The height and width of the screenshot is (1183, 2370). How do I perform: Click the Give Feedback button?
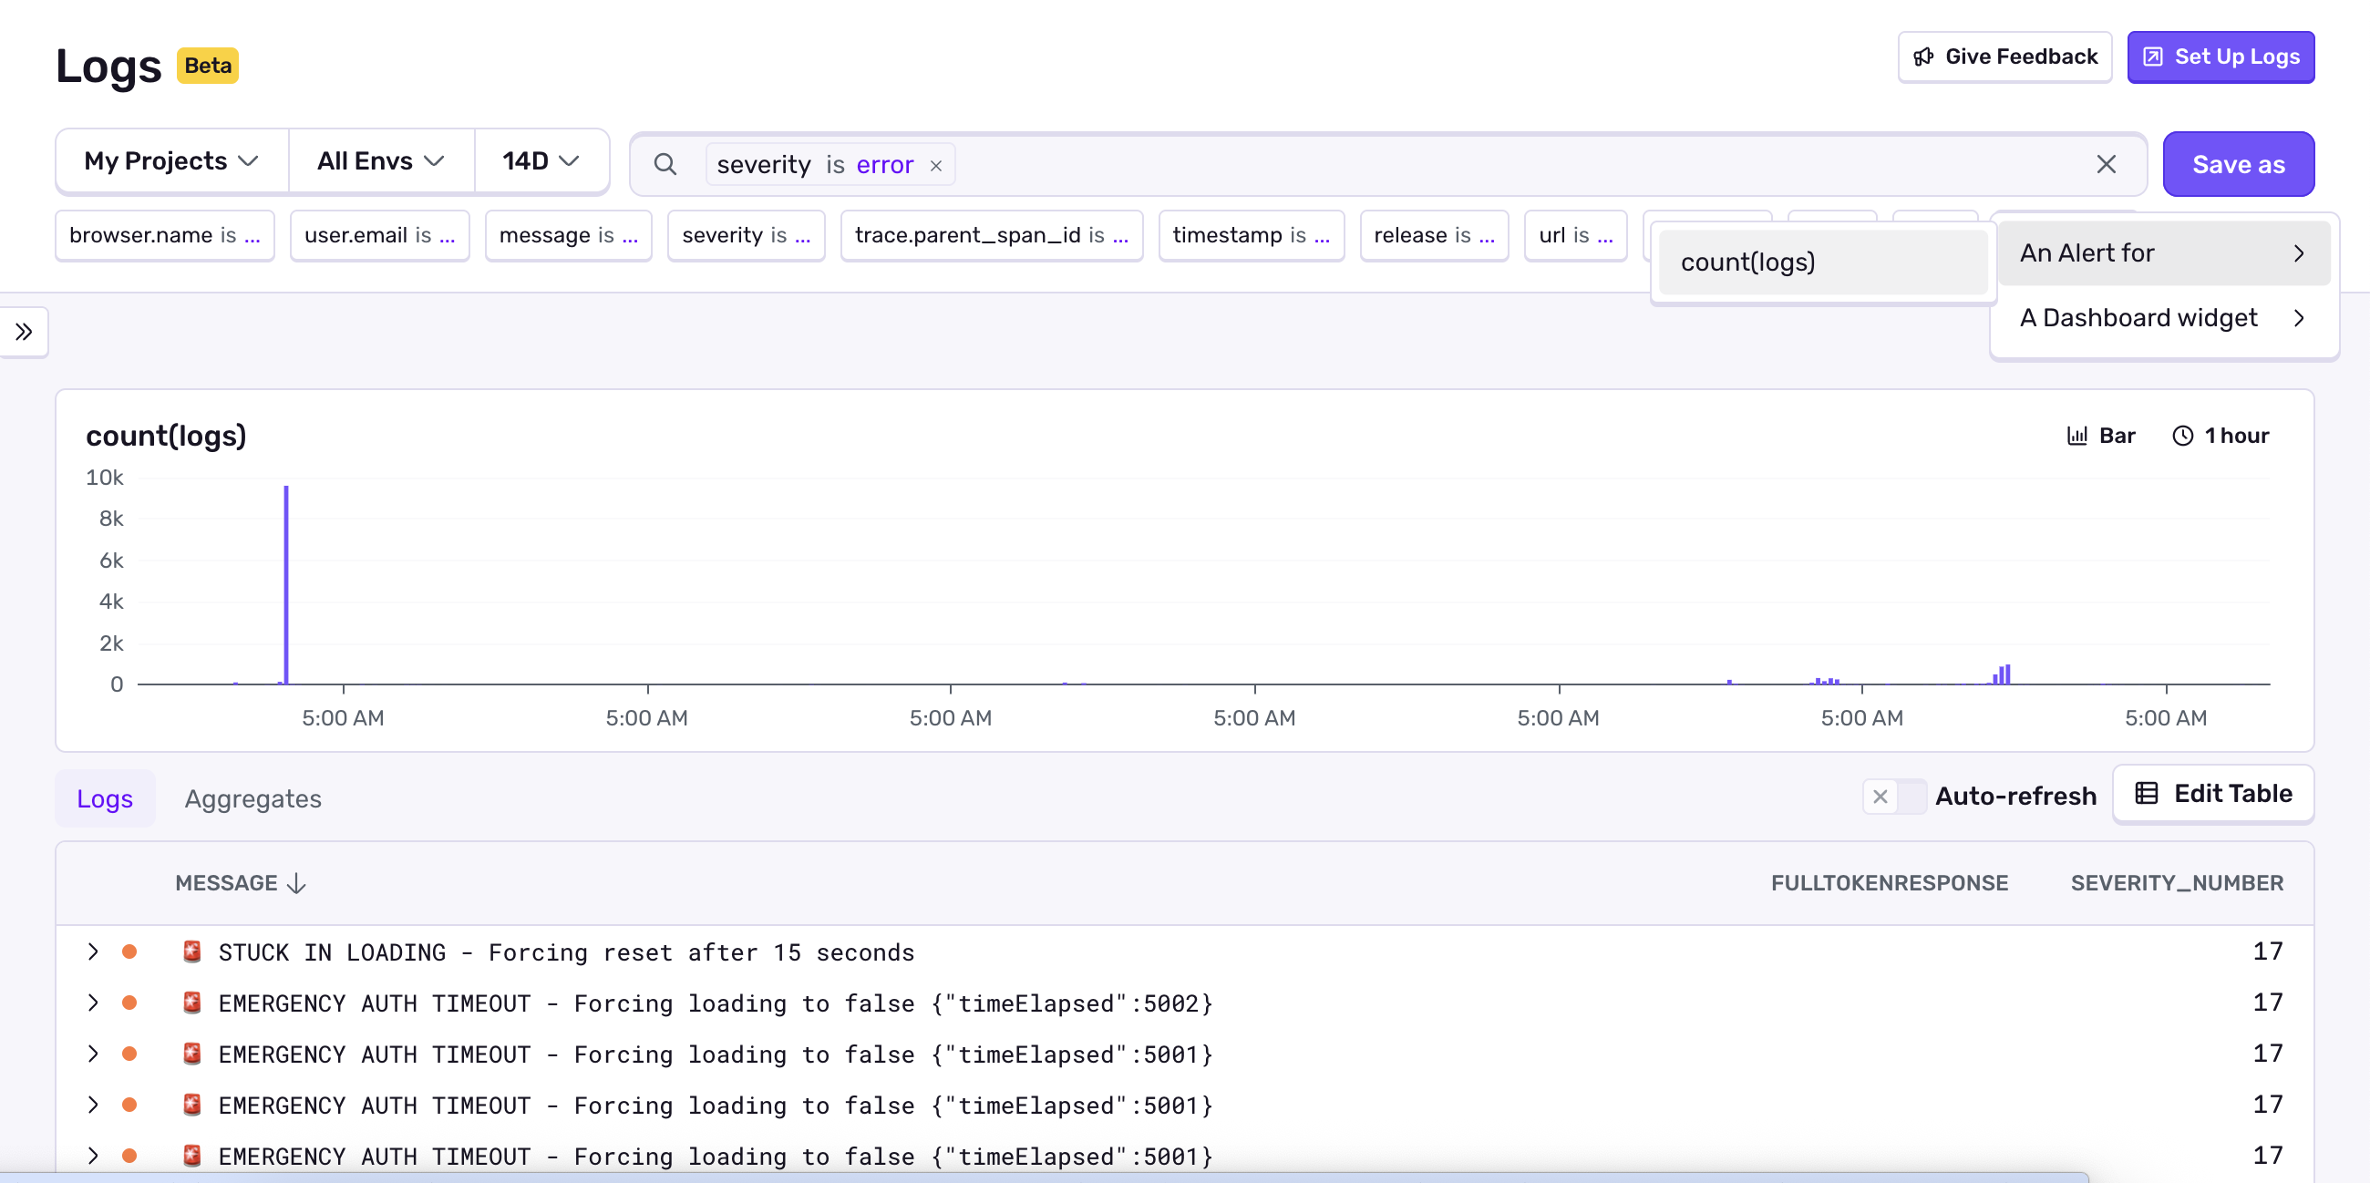tap(2004, 57)
